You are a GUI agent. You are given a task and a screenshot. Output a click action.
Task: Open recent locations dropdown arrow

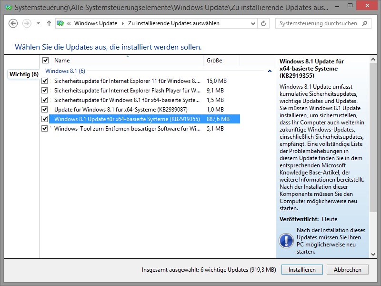[x=38, y=23]
